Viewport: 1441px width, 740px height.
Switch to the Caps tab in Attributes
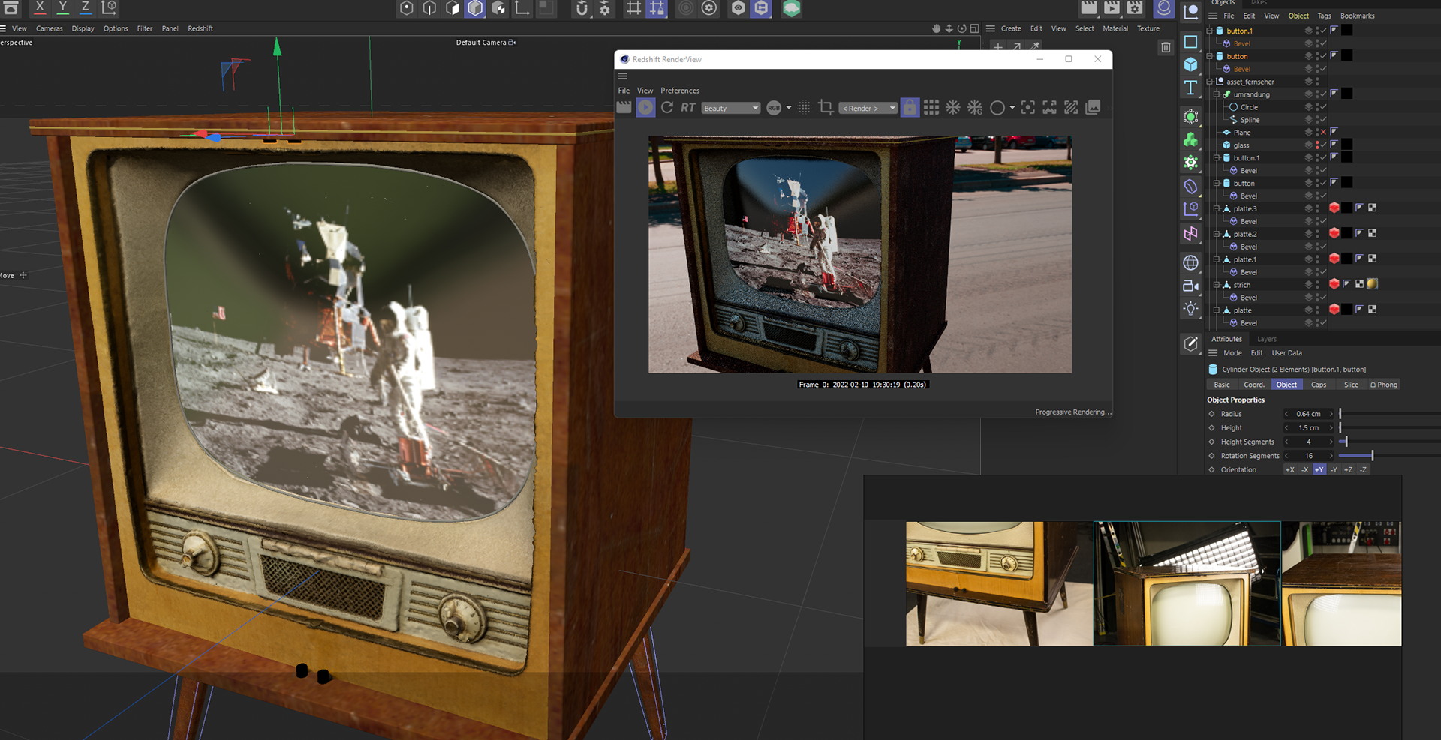tap(1319, 385)
